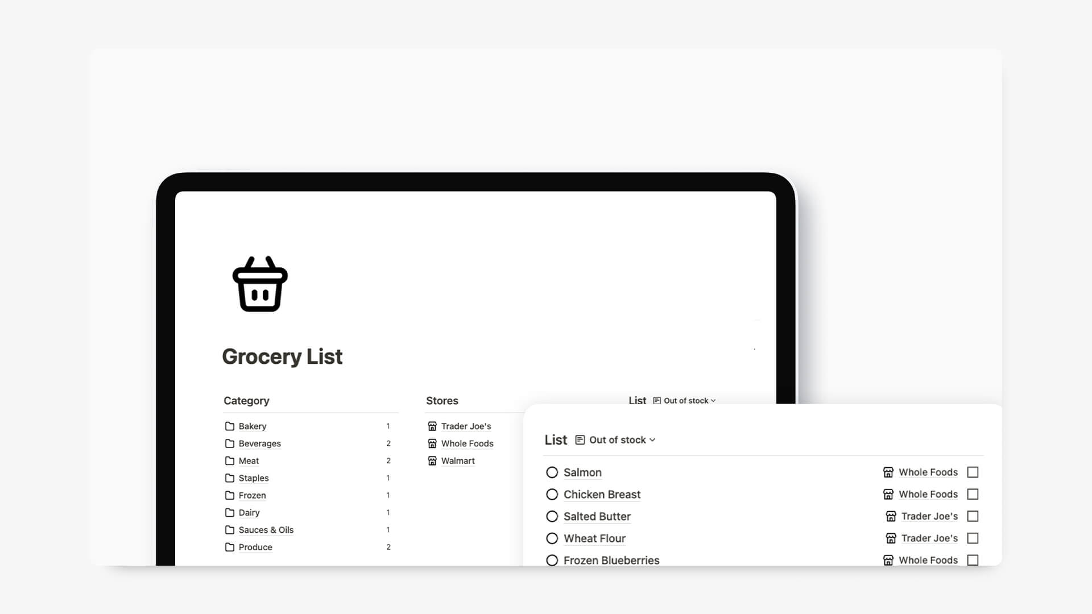
Task: Select the Stores menu tab
Action: tap(442, 400)
